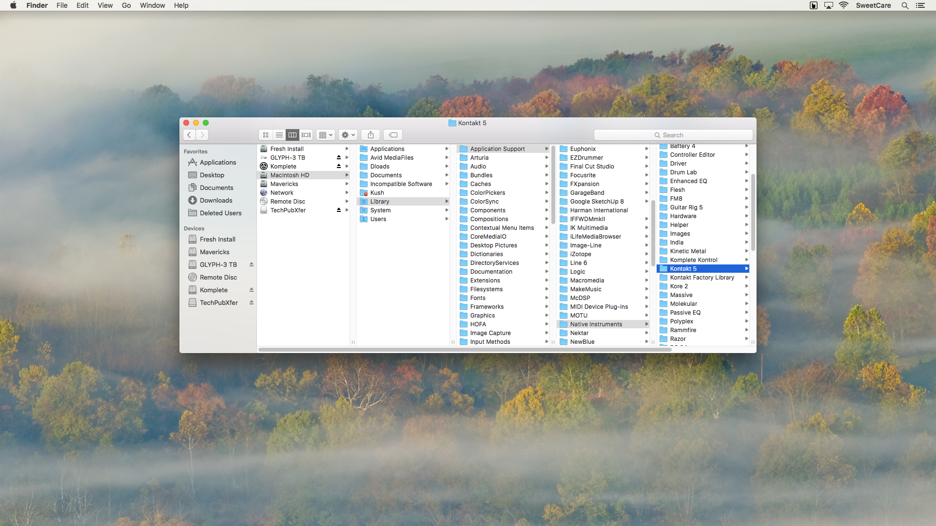Eject TechPubXfer in the first column
Screen dimensions: 936x526
click(x=339, y=210)
